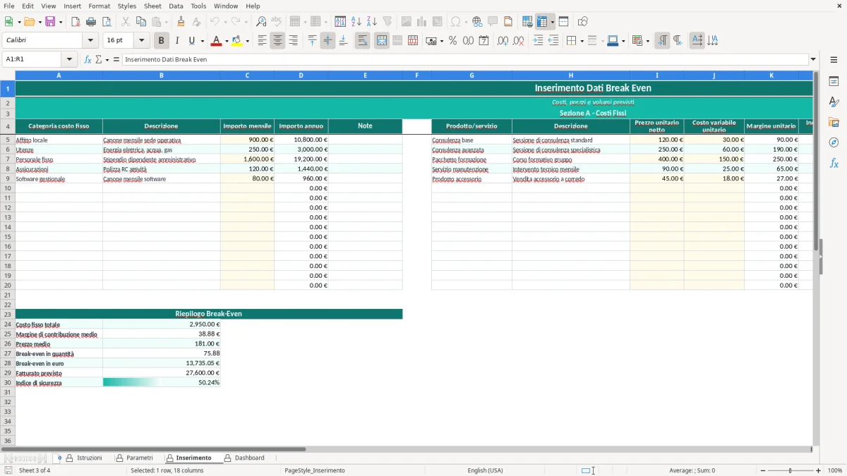The width and height of the screenshot is (847, 476).
Task: Toggle Align Right
Action: [x=293, y=41]
